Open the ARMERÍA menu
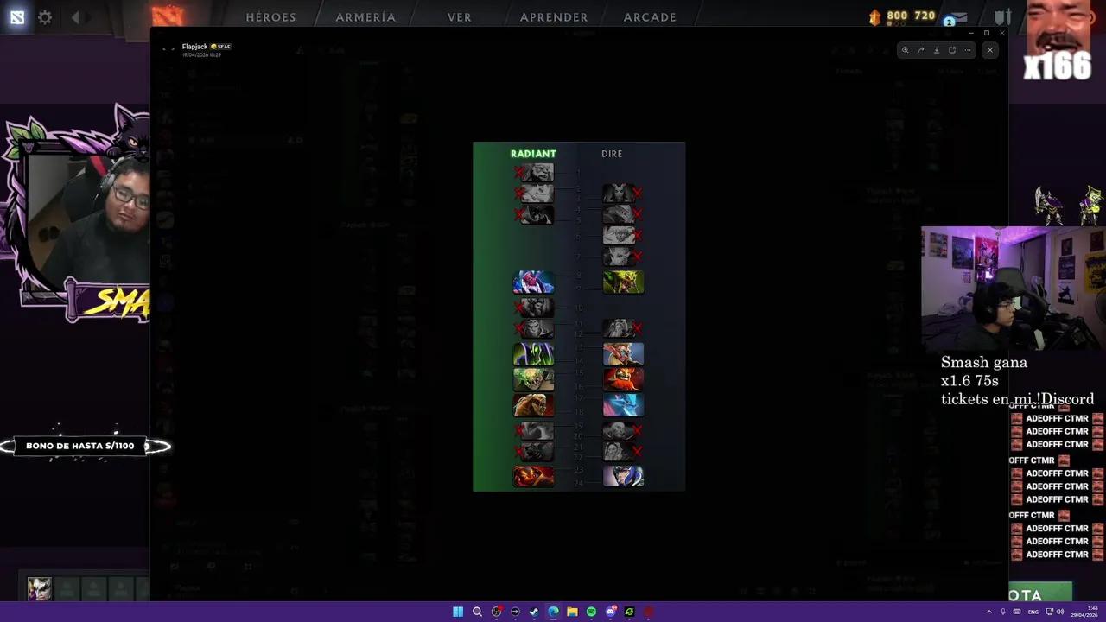 [365, 17]
